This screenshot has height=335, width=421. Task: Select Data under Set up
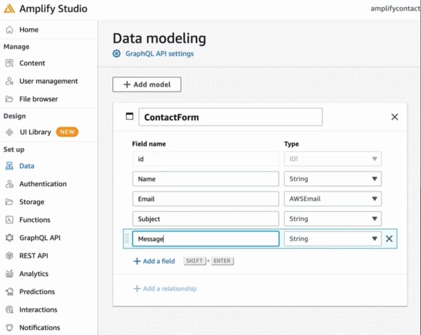coord(27,166)
